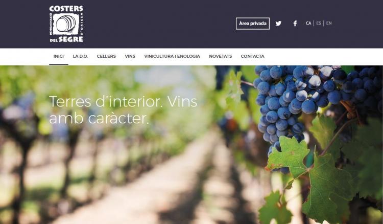Open the Twitter bird icon link
The width and height of the screenshot is (383, 224).
[278, 24]
